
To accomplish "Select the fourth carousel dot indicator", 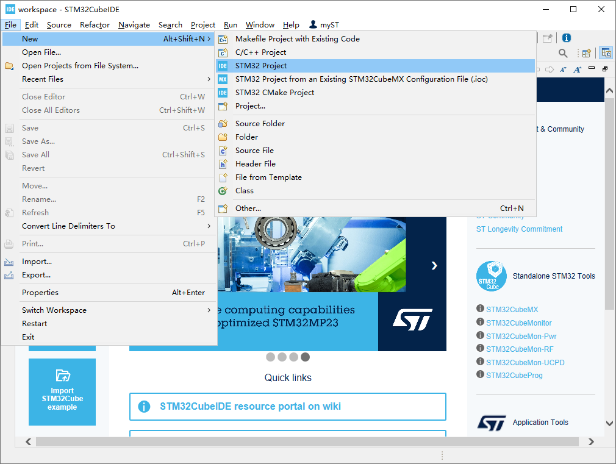I will tap(305, 357).
